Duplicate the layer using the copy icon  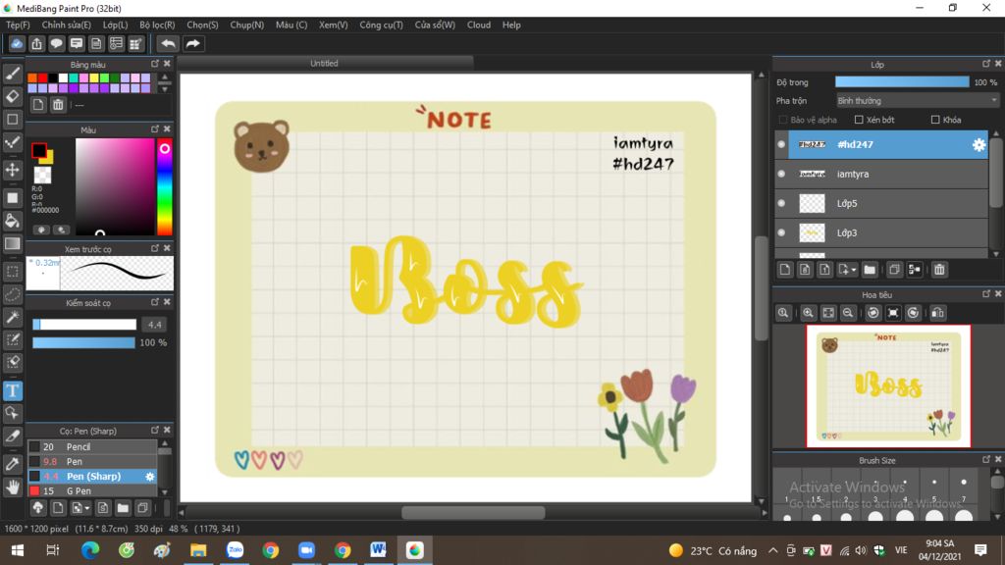point(894,270)
